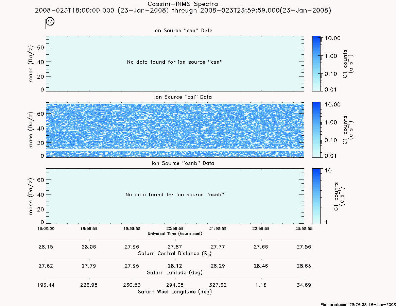
Task: Click the Ion Source "osi" Data title
Action: pyautogui.click(x=183, y=97)
